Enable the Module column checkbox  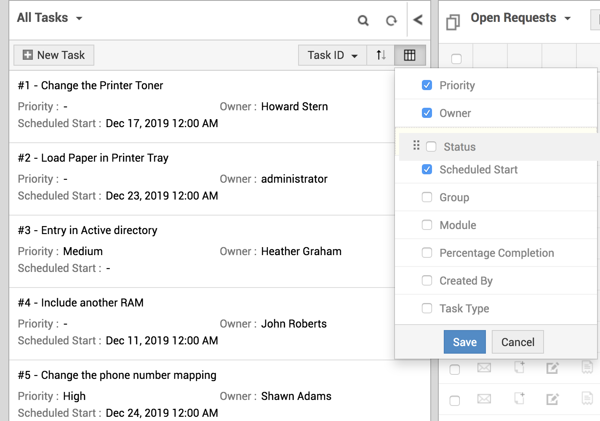coord(427,225)
